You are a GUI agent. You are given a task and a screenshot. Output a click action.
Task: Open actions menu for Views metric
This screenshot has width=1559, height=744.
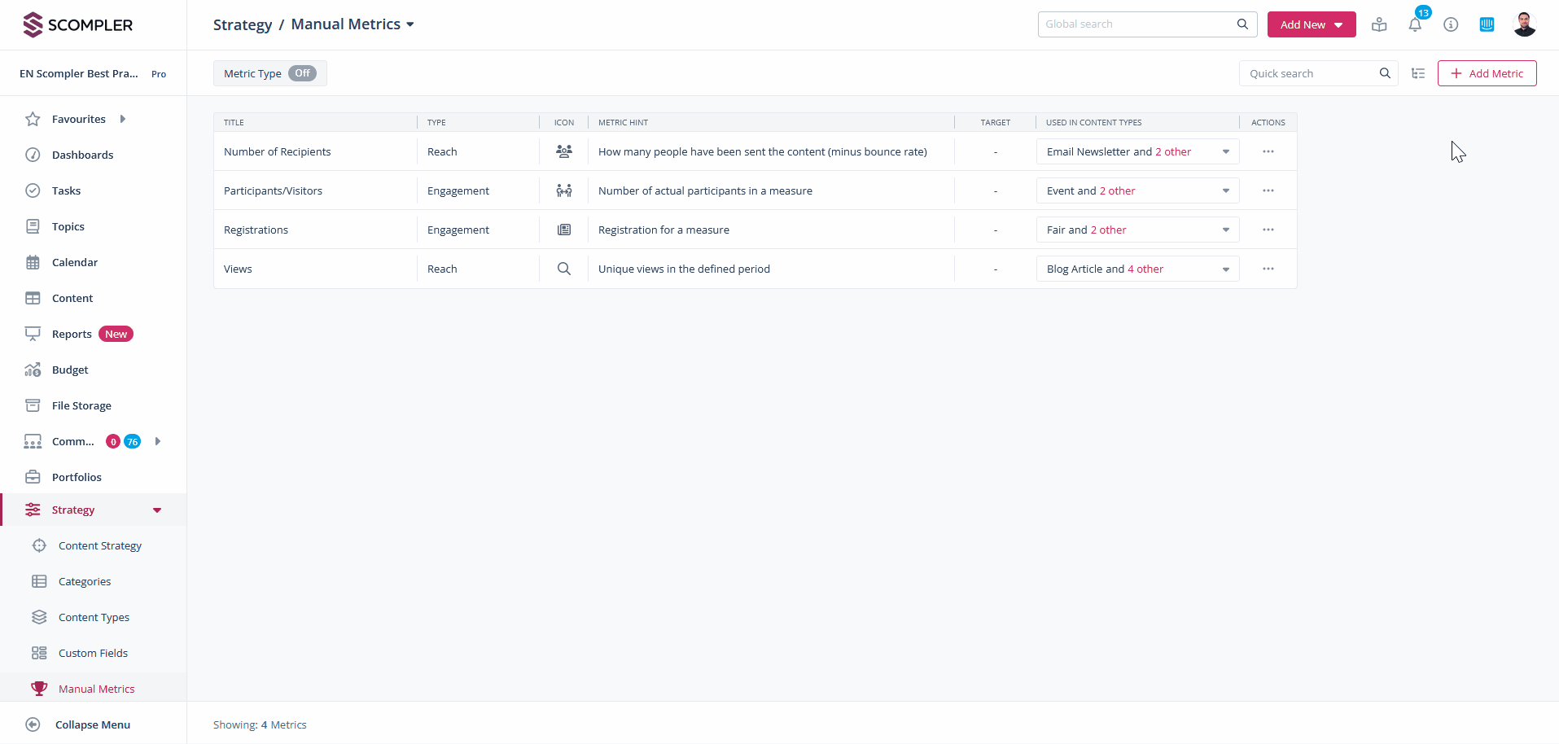(1268, 269)
